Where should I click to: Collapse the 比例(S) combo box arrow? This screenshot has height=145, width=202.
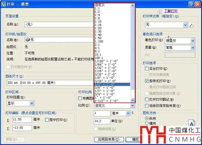(x=132, y=106)
